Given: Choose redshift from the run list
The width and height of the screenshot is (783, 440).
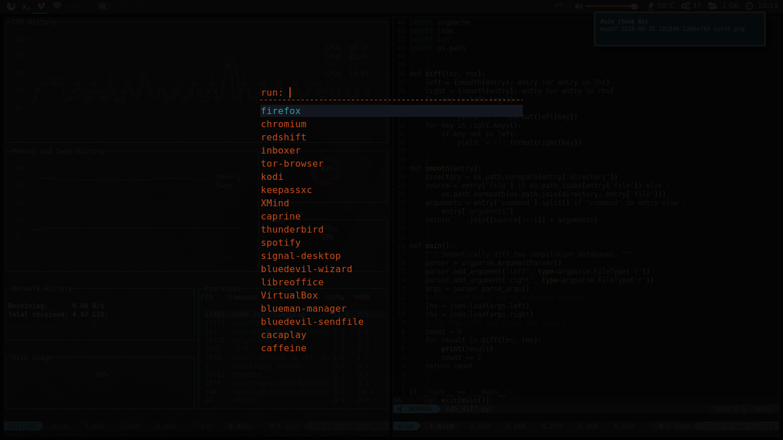Looking at the screenshot, I should click(x=391, y=137).
